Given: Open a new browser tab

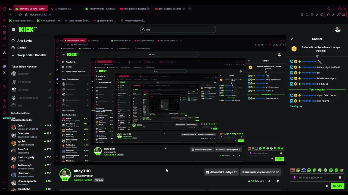Looking at the screenshot, I should (190, 9).
